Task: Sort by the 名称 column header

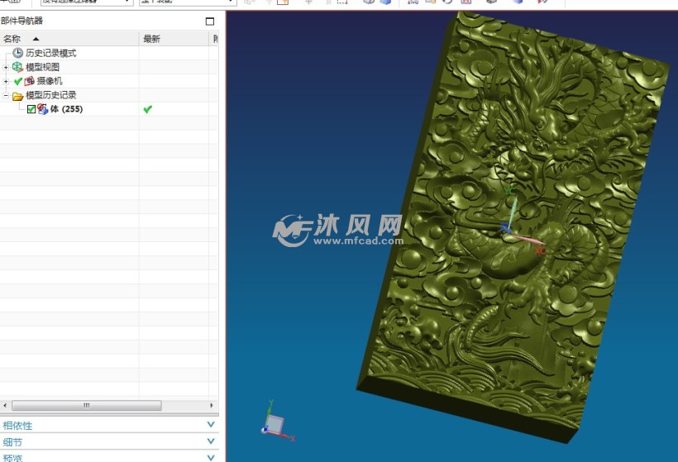Action: 69,39
